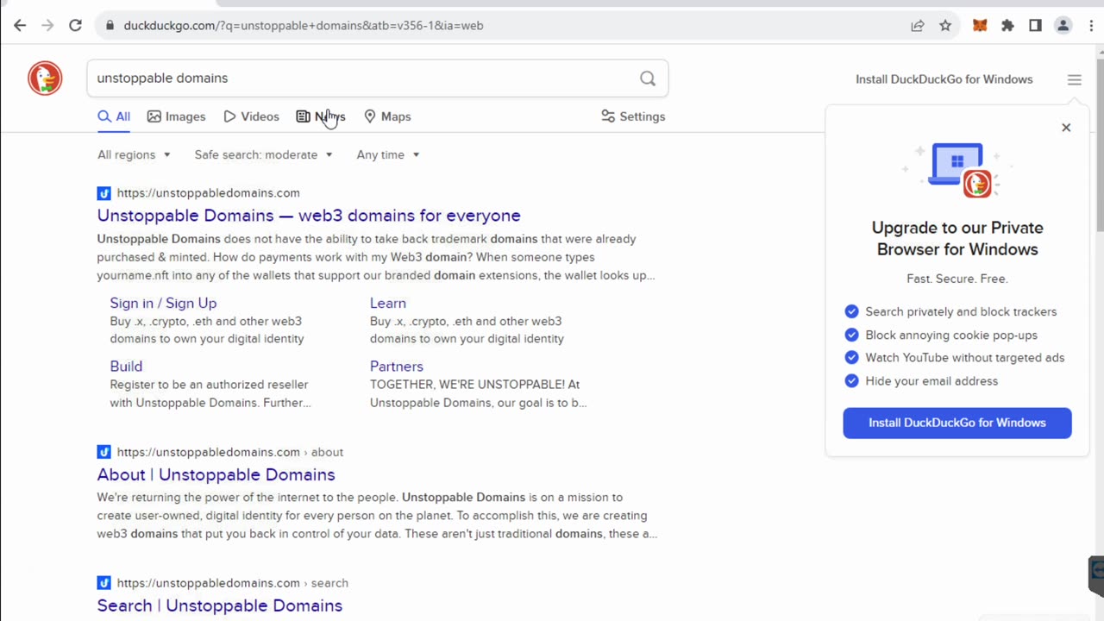Click the browser back arrow
Viewport: 1104px width, 621px height.
[20, 26]
